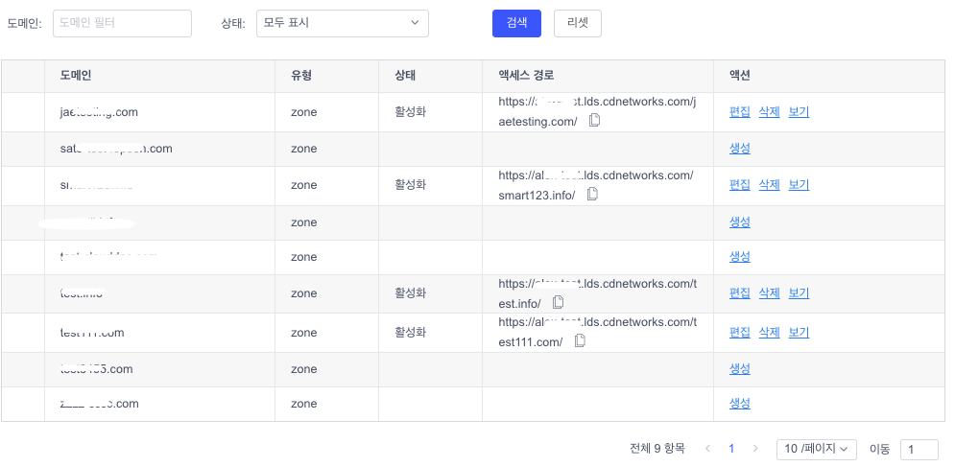Go to the previous page arrow
Image resolution: width=955 pixels, height=467 pixels.
point(707,449)
